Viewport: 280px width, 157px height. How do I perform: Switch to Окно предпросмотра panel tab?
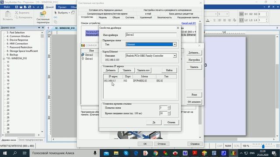click(x=31, y=140)
